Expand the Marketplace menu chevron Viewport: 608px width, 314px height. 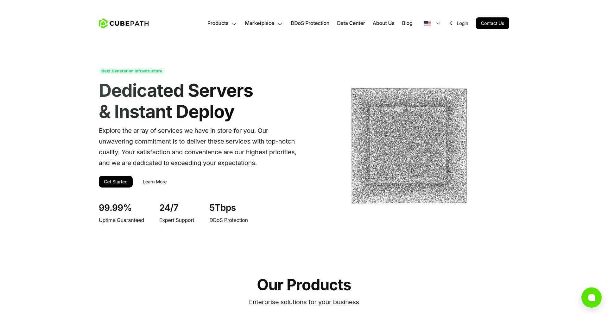pyautogui.click(x=280, y=24)
